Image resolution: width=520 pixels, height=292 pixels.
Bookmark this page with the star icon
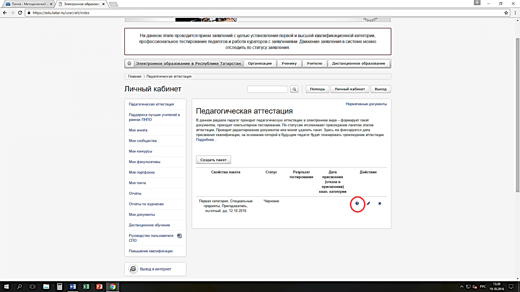click(506, 13)
